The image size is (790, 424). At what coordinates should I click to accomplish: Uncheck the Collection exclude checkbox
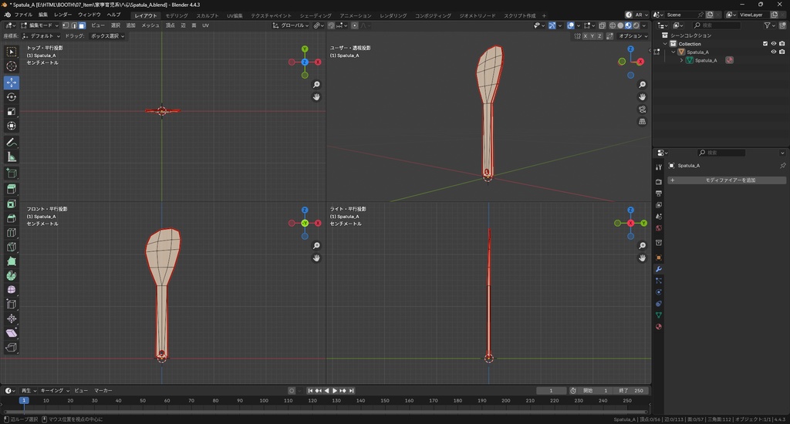click(x=765, y=44)
